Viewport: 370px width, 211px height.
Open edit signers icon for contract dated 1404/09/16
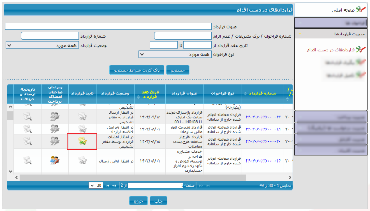[x=55, y=117]
